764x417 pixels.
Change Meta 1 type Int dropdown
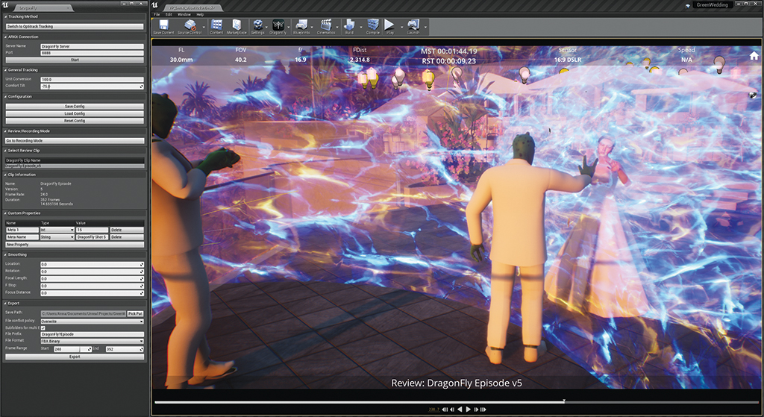pos(57,229)
